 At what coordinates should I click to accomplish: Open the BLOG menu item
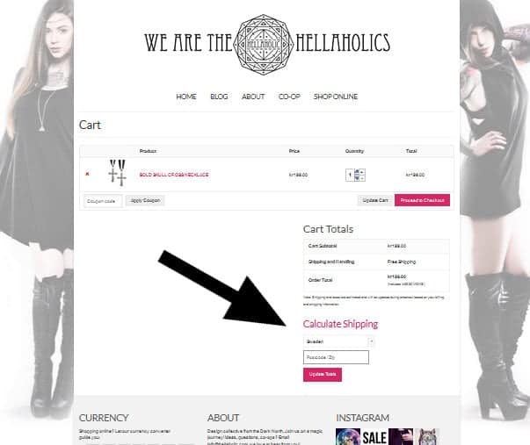click(219, 97)
